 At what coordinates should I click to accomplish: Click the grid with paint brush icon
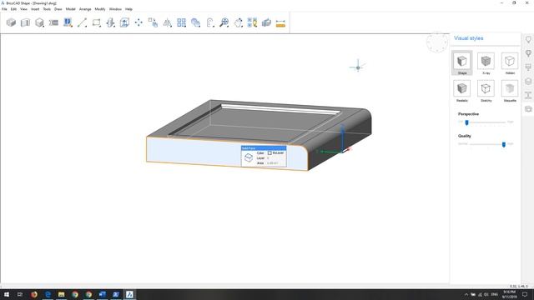pos(252,22)
